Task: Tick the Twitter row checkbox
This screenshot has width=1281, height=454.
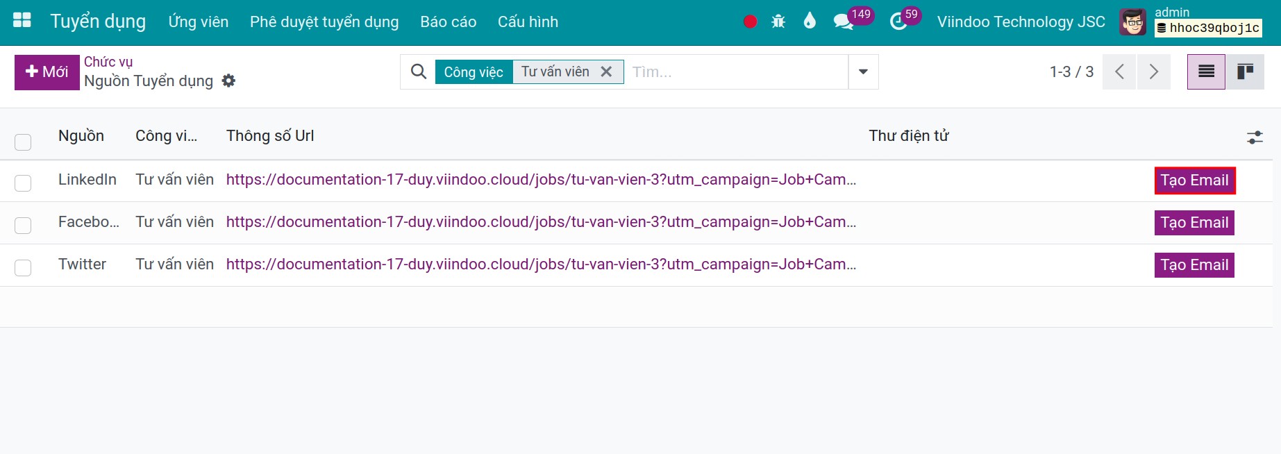Action: 23,268
